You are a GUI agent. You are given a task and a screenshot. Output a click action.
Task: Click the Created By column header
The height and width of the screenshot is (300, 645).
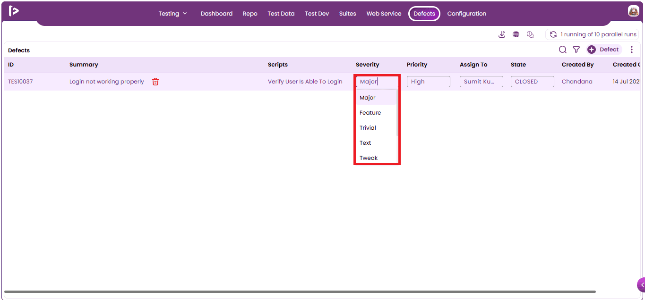point(577,65)
